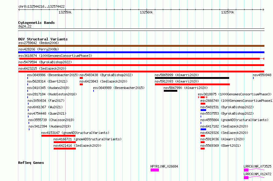The image size is (273, 181).
Task: Click the Cytogenetic Bands track title
Action: 37,23
